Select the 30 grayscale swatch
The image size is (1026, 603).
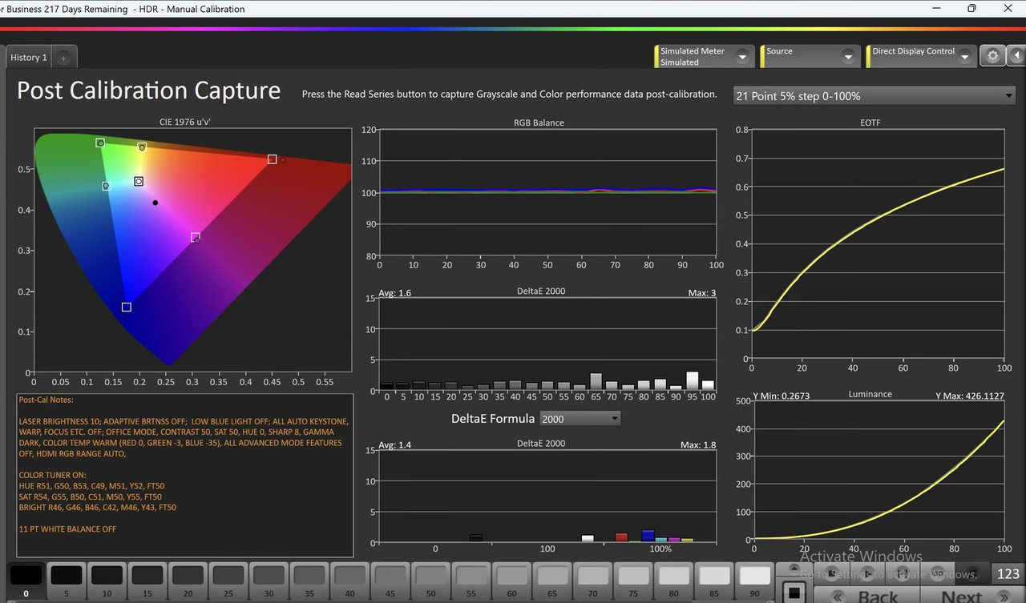[x=269, y=580]
